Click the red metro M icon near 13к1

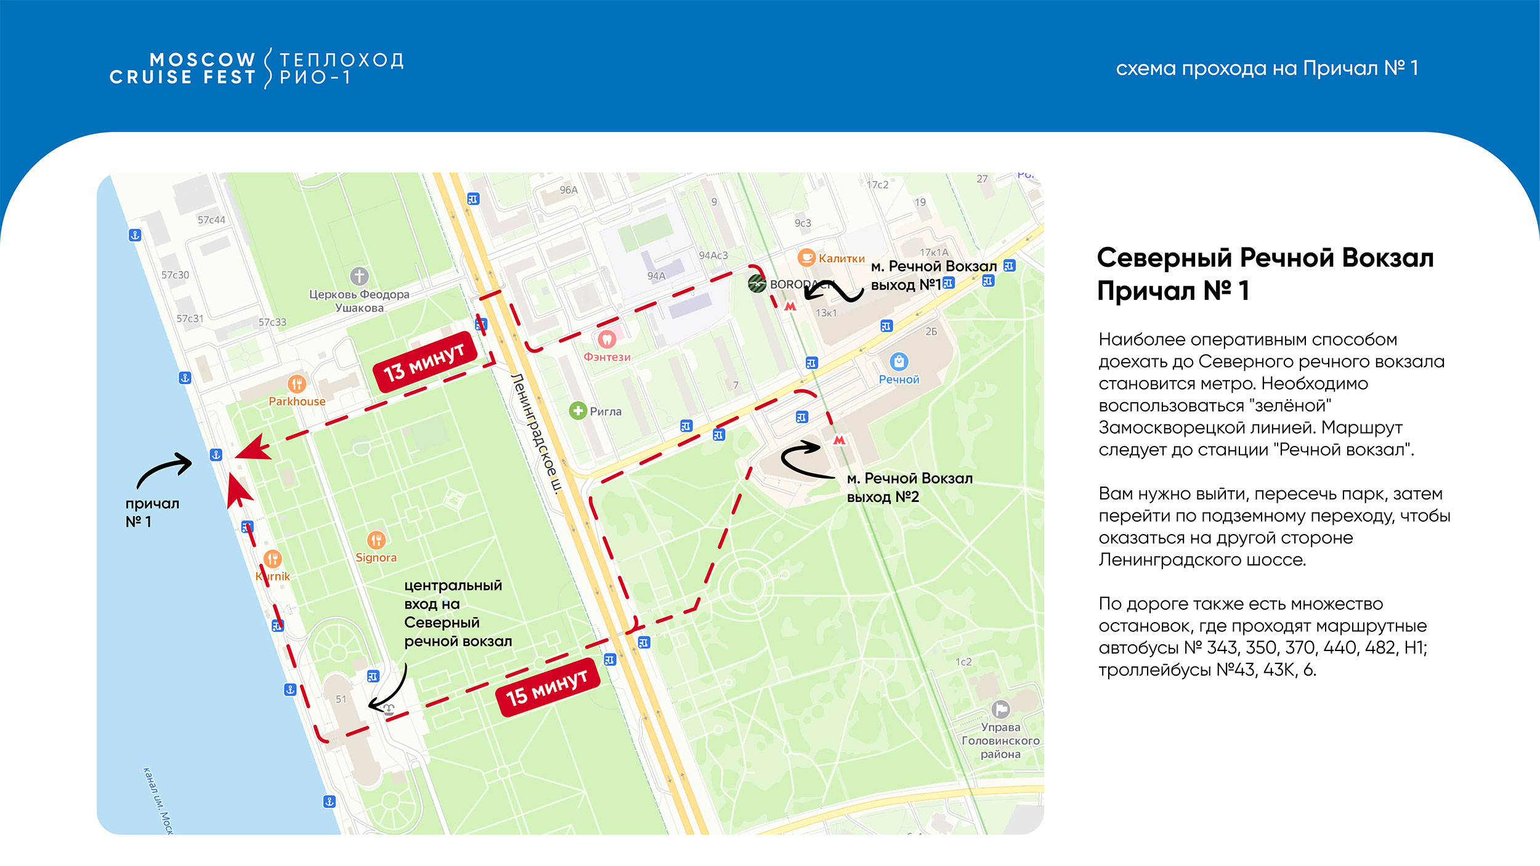coord(790,306)
